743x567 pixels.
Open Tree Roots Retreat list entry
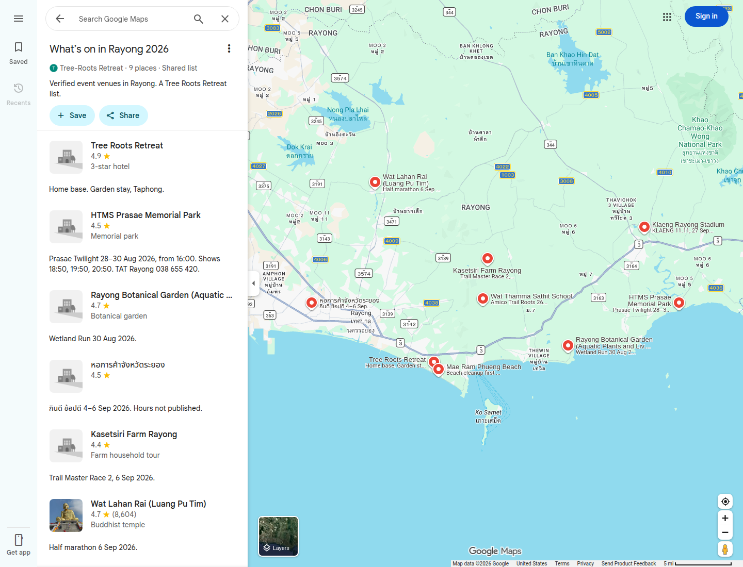point(142,157)
